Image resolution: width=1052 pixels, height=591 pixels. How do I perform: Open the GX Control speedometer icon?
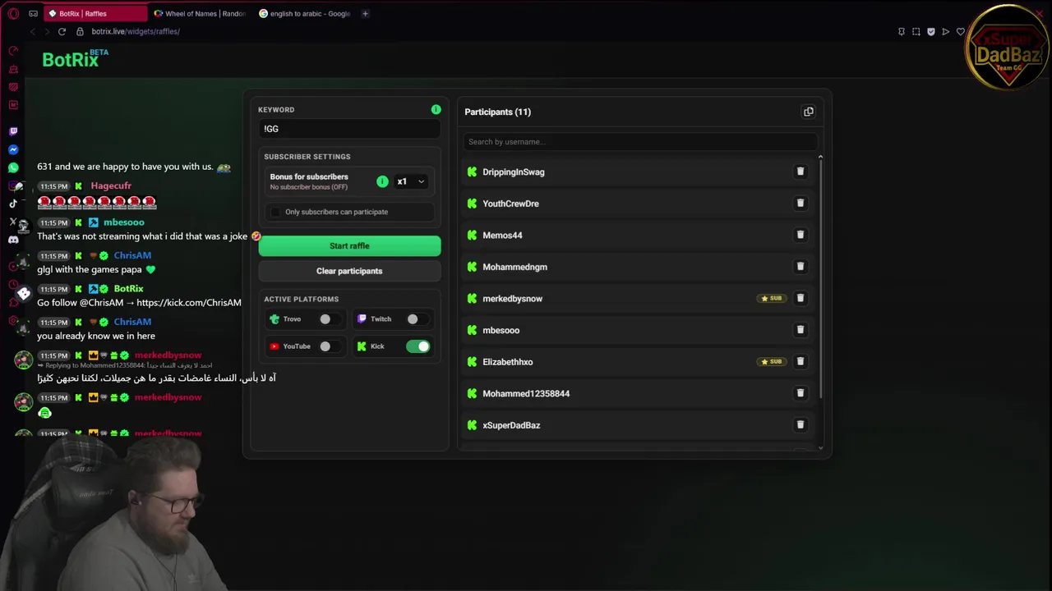[13, 51]
